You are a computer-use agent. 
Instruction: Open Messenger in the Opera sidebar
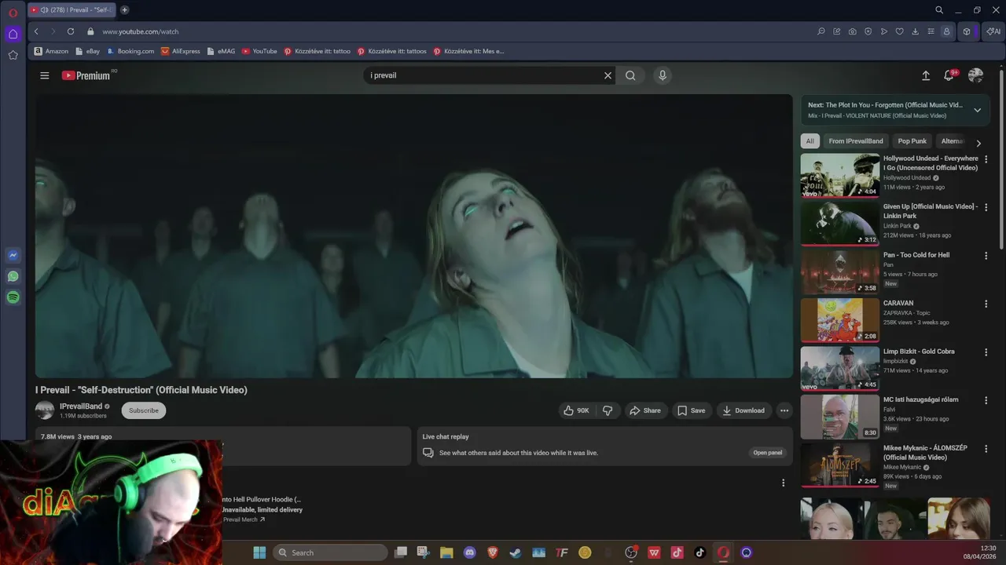(13, 255)
